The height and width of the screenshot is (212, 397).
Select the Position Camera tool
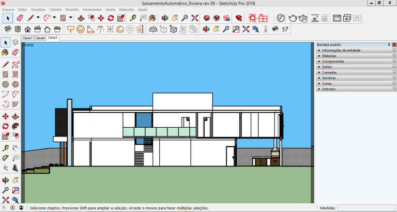click(266, 29)
